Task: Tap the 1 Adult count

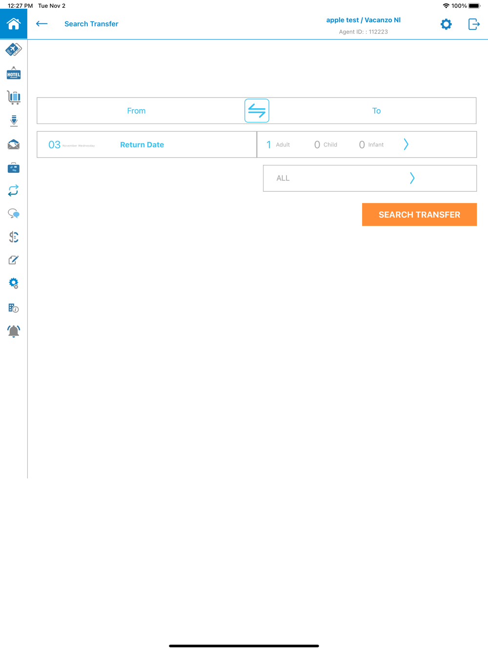Action: click(x=278, y=144)
